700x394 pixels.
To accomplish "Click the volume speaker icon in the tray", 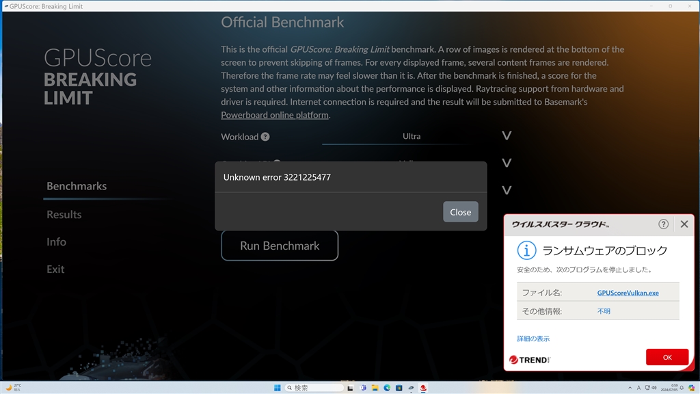I will point(654,388).
